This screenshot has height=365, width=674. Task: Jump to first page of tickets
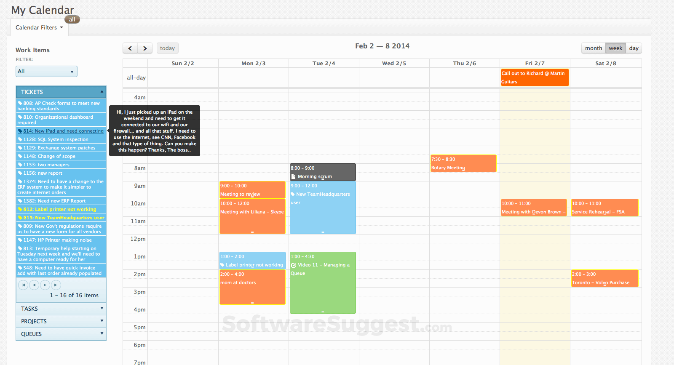point(23,285)
